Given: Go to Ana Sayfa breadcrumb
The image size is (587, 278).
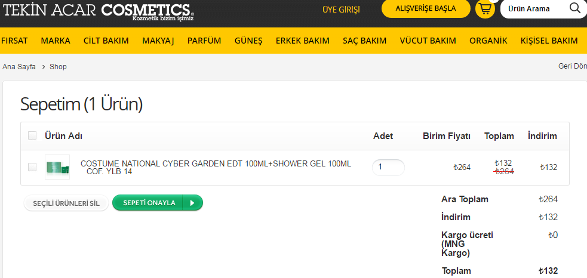Looking at the screenshot, I should coord(19,67).
